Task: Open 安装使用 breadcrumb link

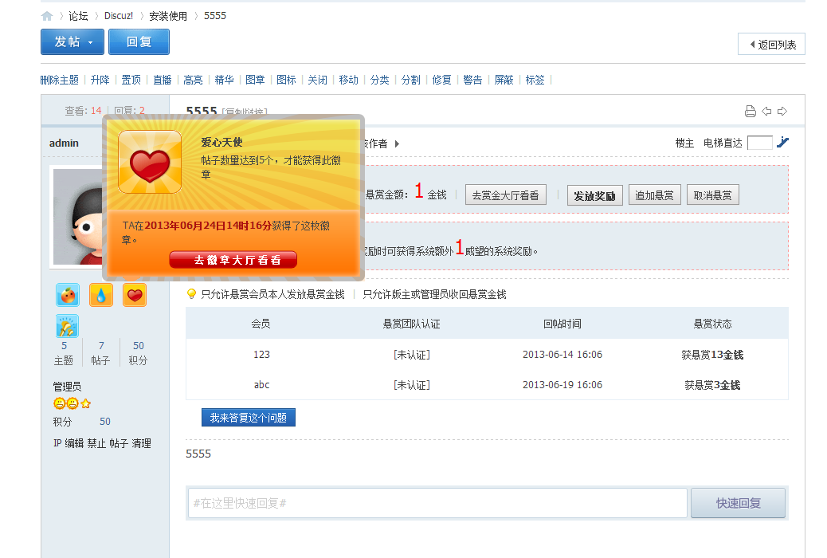Action: [x=168, y=16]
